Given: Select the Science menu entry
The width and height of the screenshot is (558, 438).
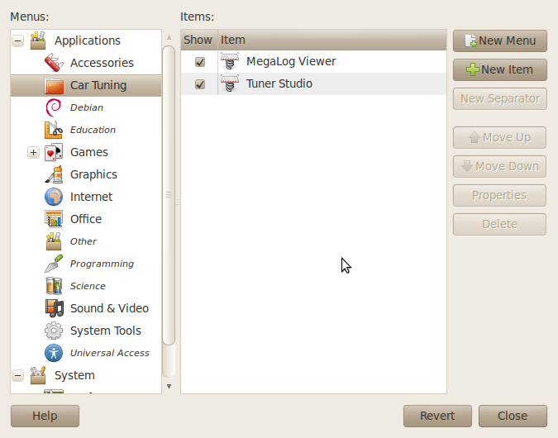Looking at the screenshot, I should coord(88,286).
